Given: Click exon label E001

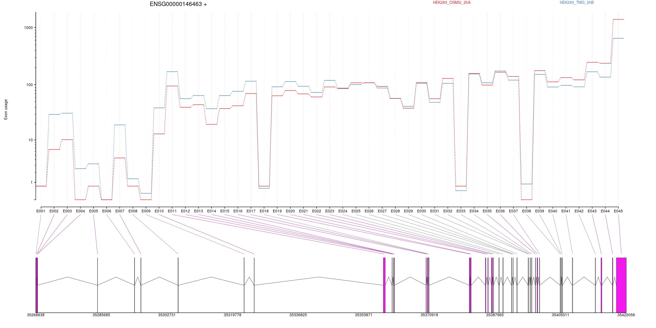Looking at the screenshot, I should [x=41, y=211].
